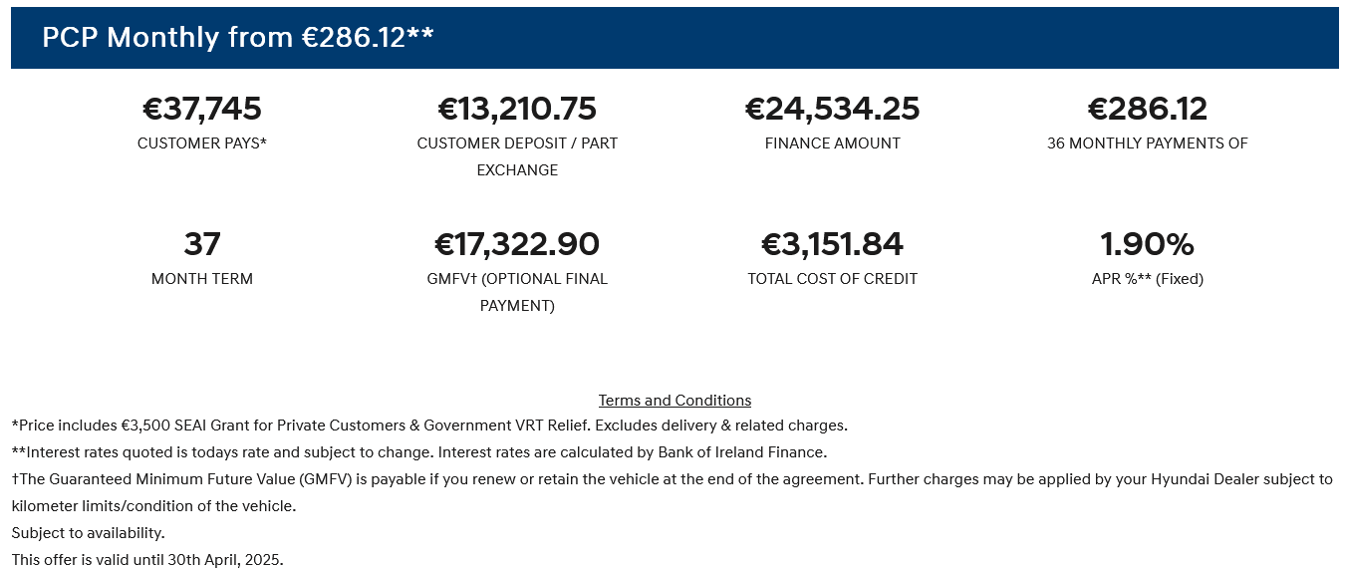Viewport: 1348px width, 569px height.
Task: Click the 37 month term number
Action: point(202,243)
